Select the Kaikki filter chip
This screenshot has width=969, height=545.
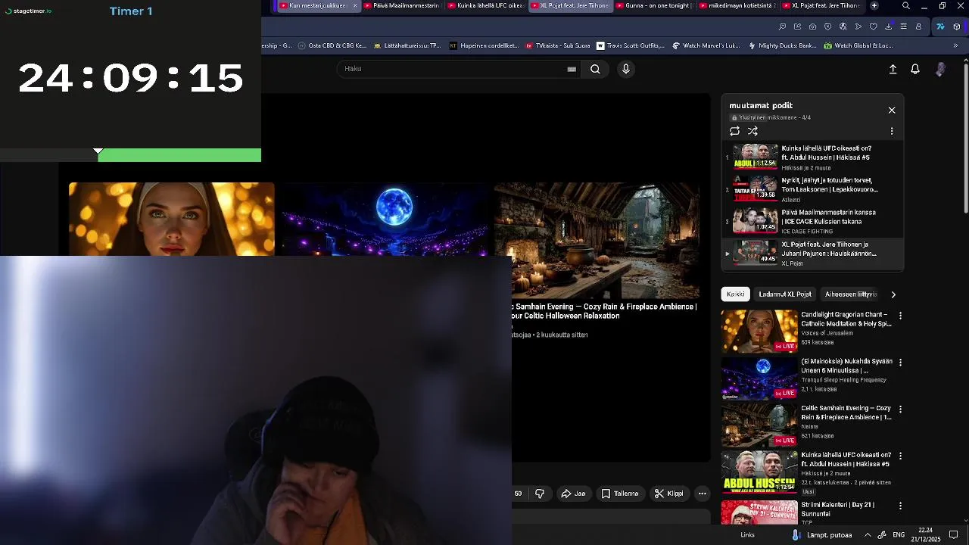point(736,294)
